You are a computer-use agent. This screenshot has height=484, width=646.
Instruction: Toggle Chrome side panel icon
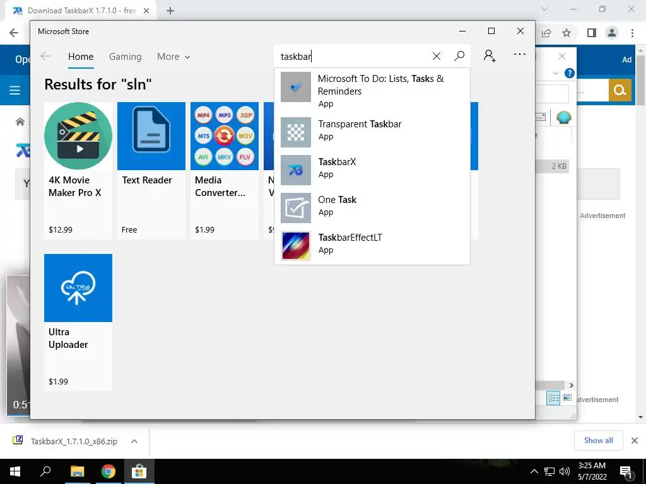[x=592, y=33]
